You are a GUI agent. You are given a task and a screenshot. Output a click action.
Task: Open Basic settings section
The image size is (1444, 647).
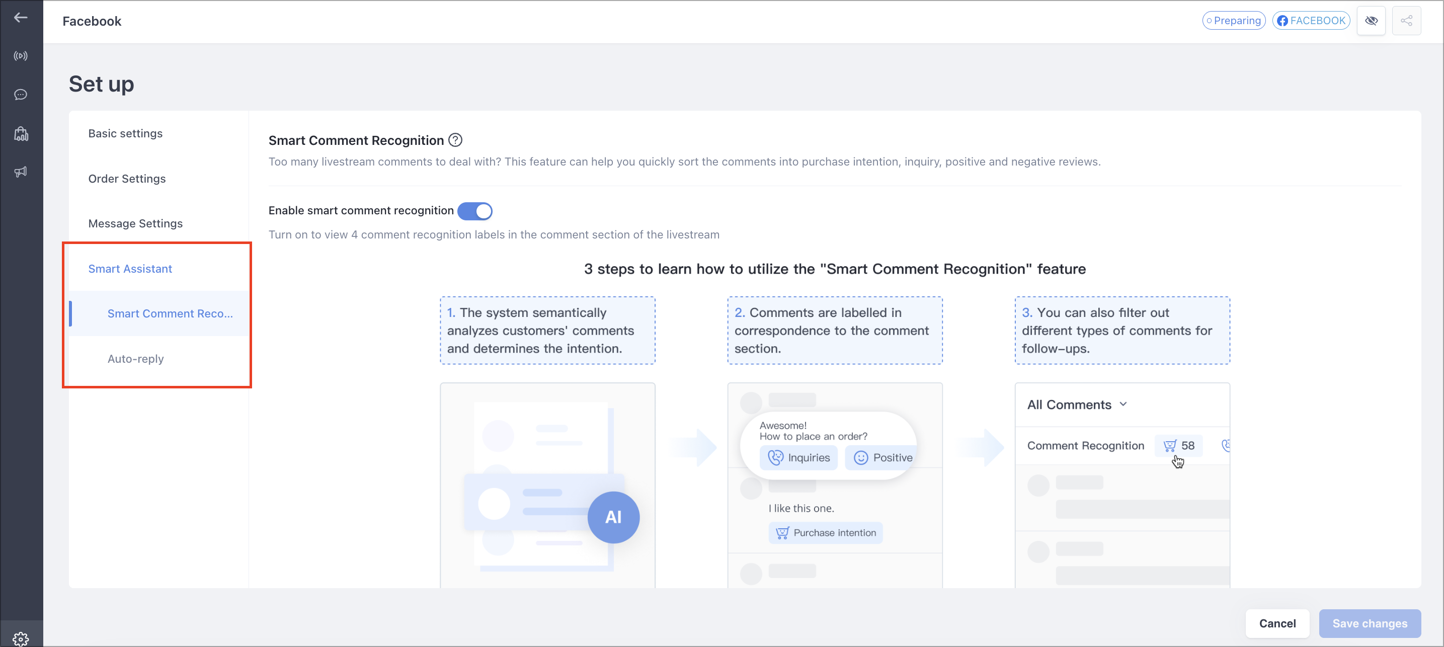pyautogui.click(x=125, y=133)
